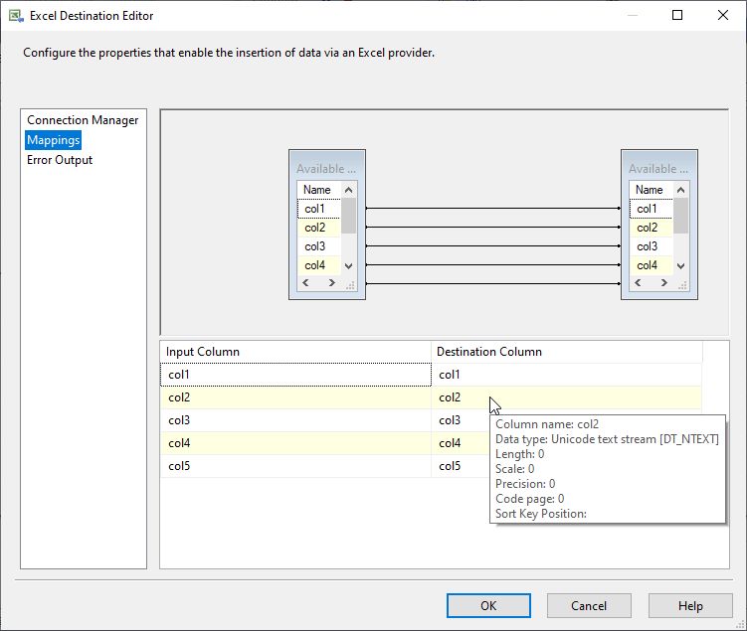
Task: Select col2 in available destination columns box
Action: pyautogui.click(x=651, y=228)
